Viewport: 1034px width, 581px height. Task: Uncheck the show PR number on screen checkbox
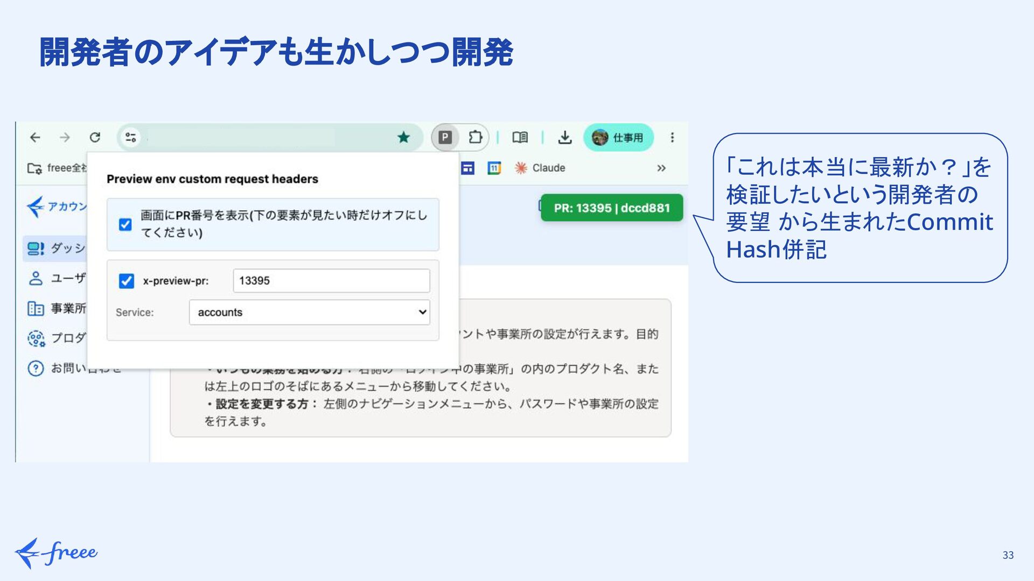point(125,224)
